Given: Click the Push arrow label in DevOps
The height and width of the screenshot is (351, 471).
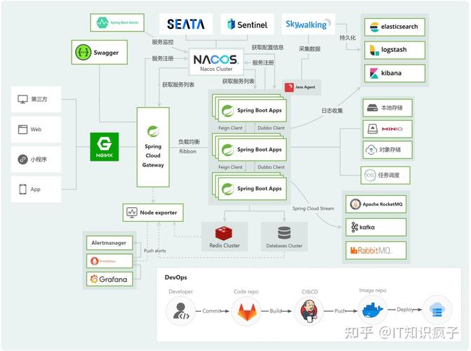Looking at the screenshot, I should pos(340,311).
